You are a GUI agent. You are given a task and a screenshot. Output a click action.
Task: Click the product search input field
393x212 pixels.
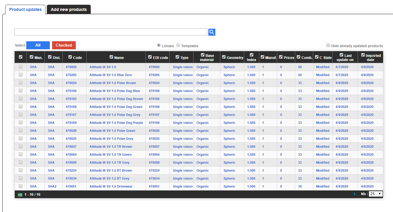tap(111, 32)
